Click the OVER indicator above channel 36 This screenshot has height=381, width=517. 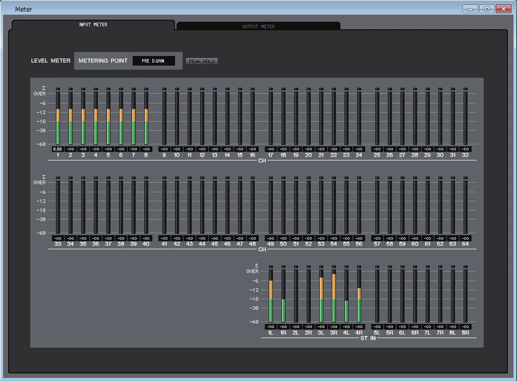pyautogui.click(x=96, y=178)
